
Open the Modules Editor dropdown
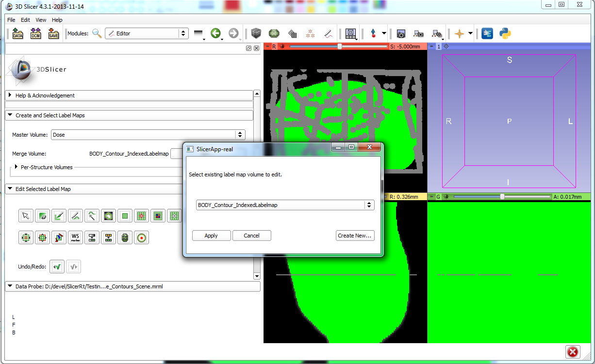pos(147,33)
